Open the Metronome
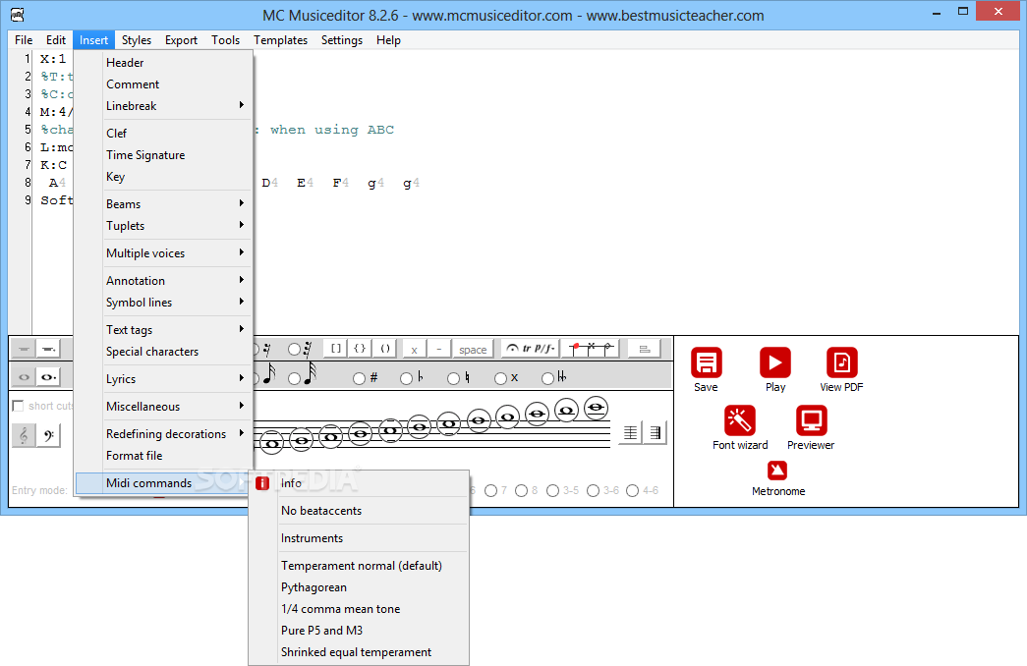 (777, 471)
